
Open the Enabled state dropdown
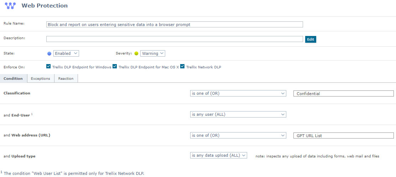(66, 53)
